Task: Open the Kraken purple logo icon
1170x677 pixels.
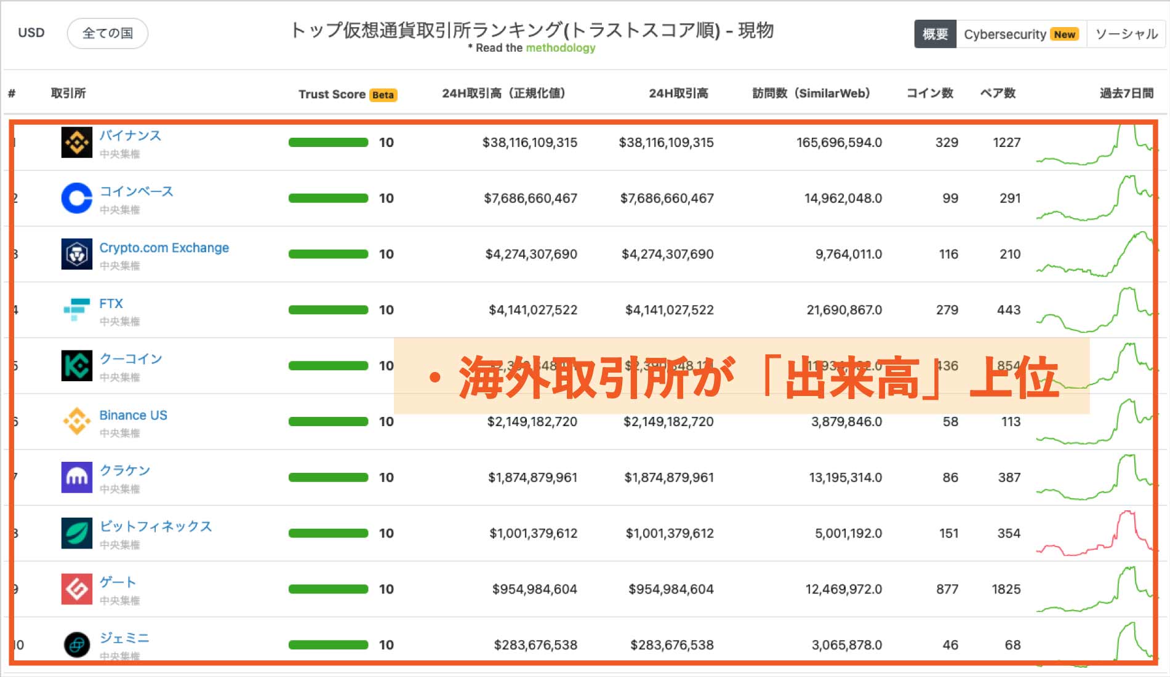Action: [x=77, y=477]
